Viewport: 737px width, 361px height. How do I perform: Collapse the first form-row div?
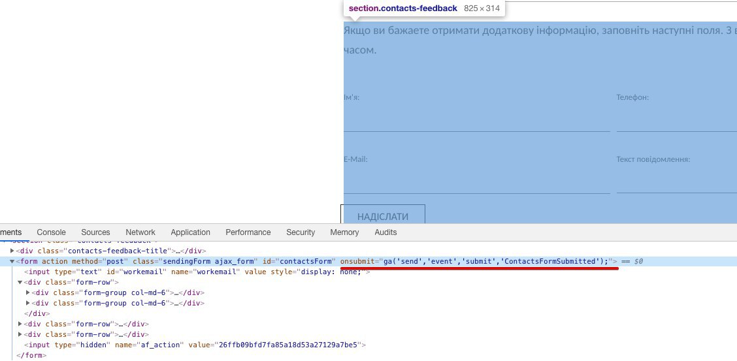coord(20,282)
